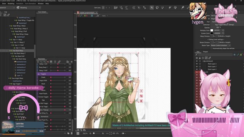Image resolution: width=244 pixels, height=137 pixels.
Task: Open the Modeling menu
Action: [x=11, y=3]
